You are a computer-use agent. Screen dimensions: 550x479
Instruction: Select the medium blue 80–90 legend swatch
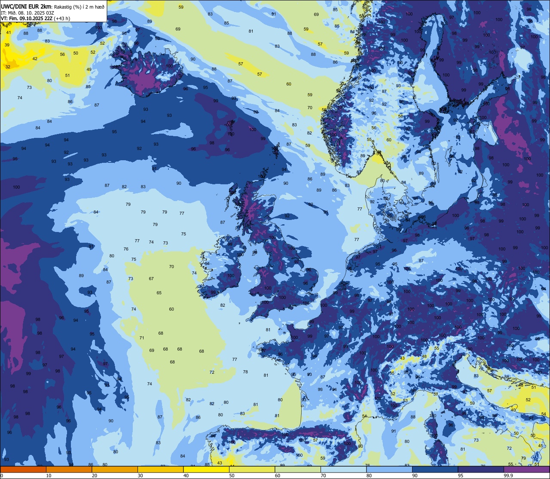pos(389,469)
